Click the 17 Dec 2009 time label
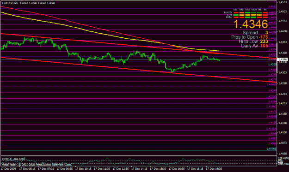Screen dimensions: 289x172 click(x=8, y=168)
